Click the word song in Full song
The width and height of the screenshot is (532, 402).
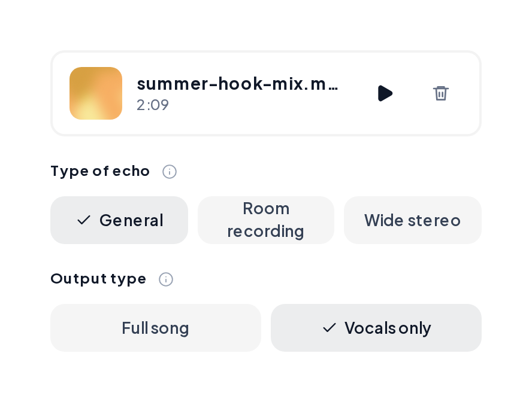click(x=170, y=329)
